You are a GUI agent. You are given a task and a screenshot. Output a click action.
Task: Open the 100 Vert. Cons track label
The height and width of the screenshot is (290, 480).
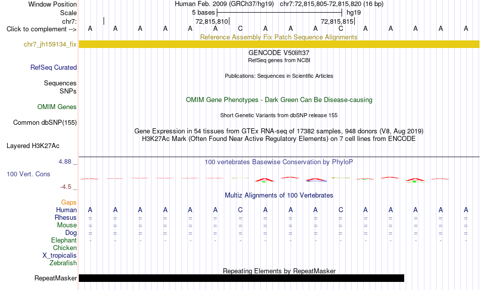coord(28,174)
